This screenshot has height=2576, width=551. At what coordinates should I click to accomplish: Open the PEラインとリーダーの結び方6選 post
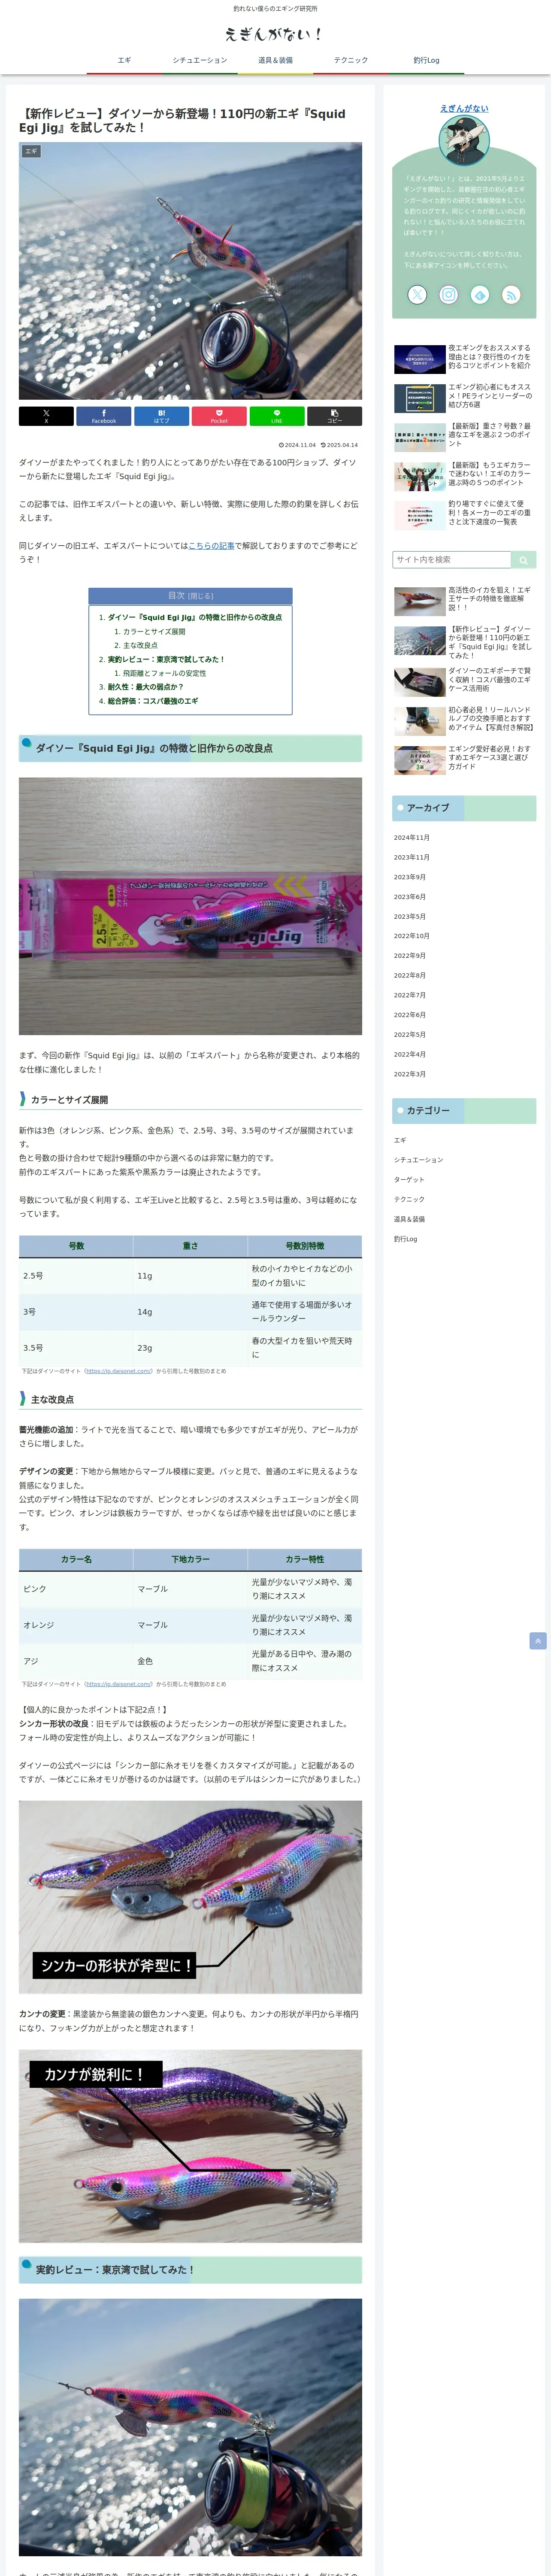tap(464, 397)
